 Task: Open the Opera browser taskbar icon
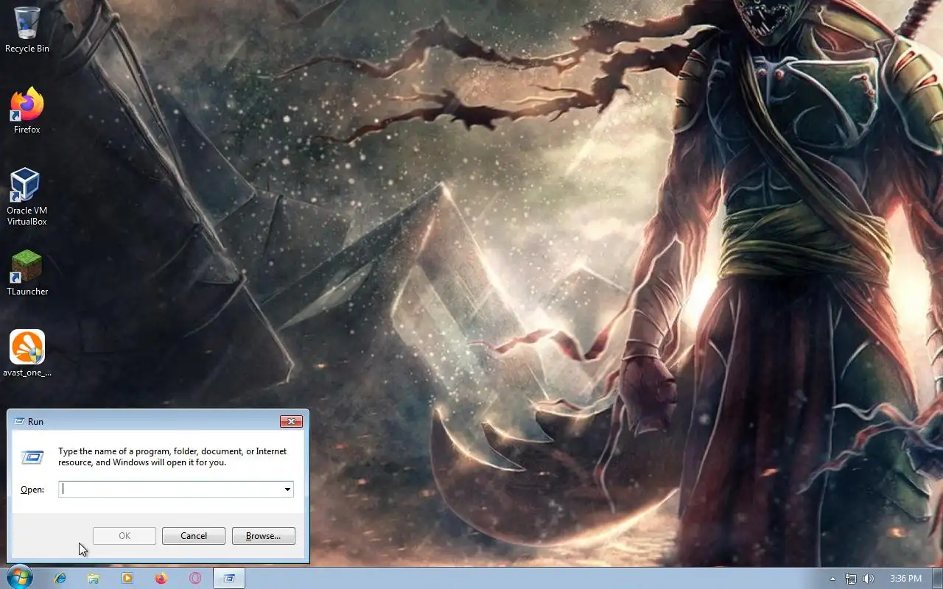(x=195, y=578)
